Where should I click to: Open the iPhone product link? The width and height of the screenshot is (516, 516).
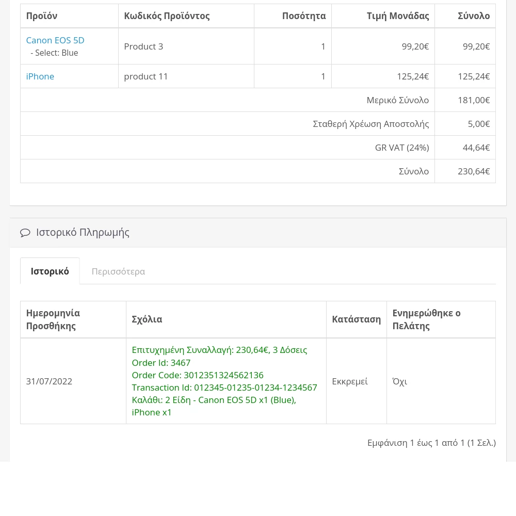(x=40, y=76)
